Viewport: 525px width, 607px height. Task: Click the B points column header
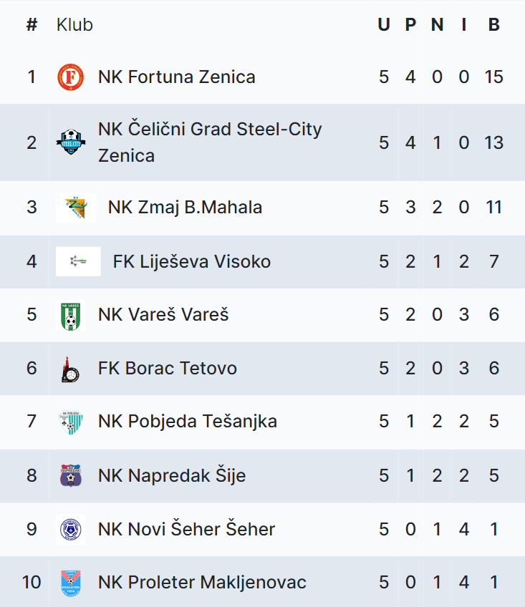tap(493, 25)
